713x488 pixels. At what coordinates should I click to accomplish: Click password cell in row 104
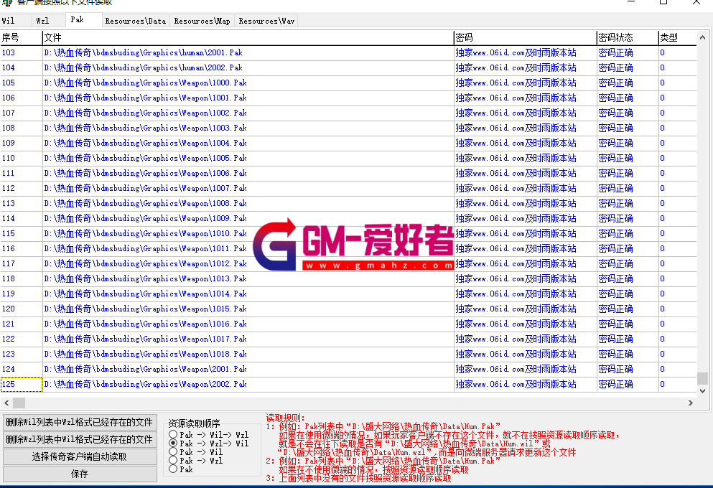pos(525,67)
